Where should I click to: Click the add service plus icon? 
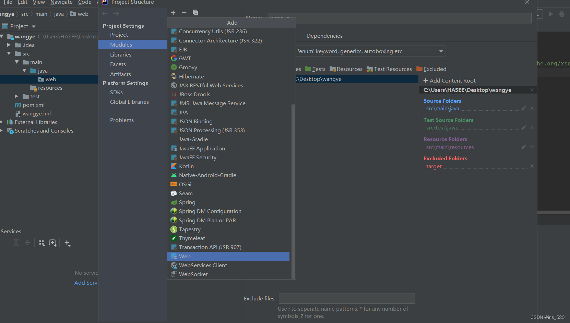tap(67, 243)
